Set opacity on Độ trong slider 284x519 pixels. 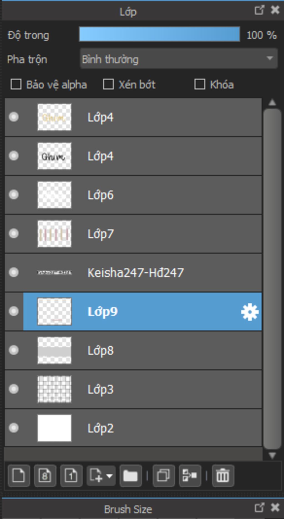(x=159, y=34)
